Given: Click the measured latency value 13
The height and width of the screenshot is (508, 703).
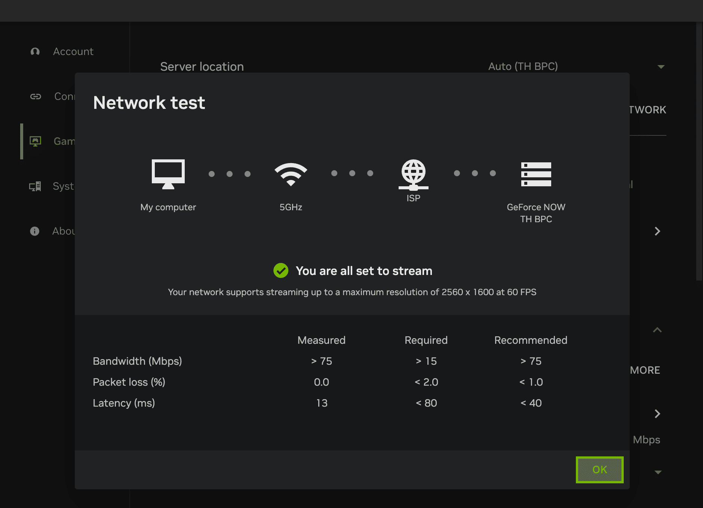Looking at the screenshot, I should (x=322, y=403).
